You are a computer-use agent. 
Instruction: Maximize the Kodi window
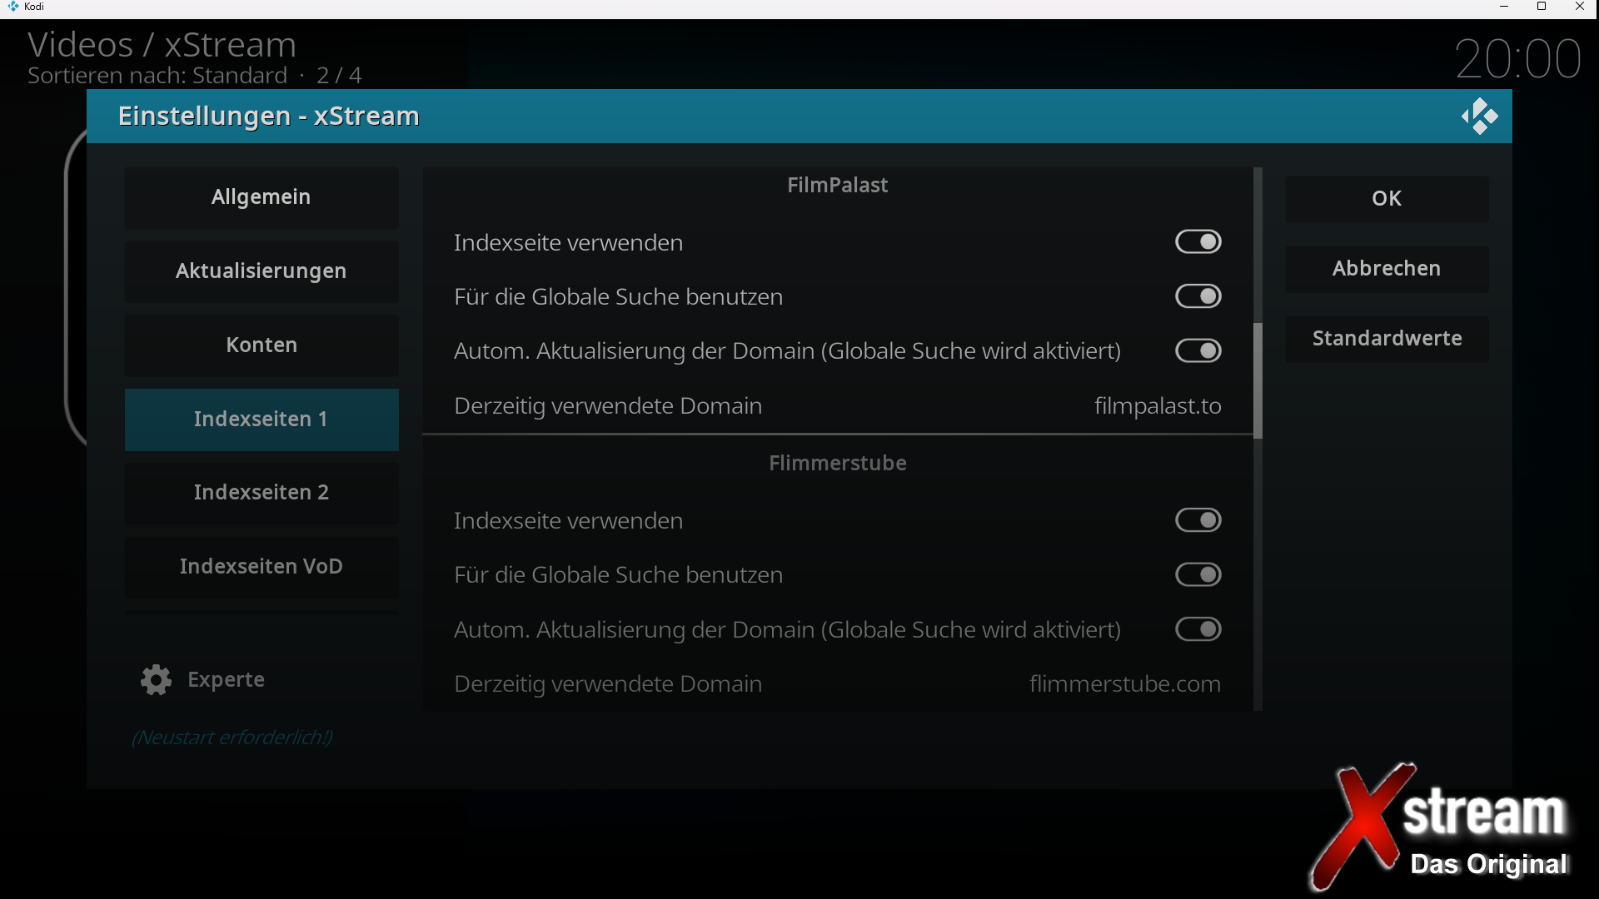(x=1542, y=7)
